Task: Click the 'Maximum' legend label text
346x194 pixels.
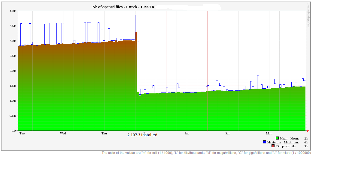Action: [274, 142]
